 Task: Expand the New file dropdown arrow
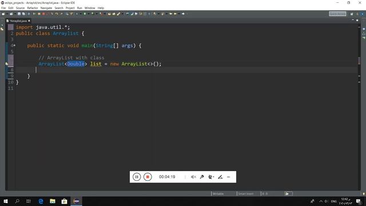(x=7, y=14)
